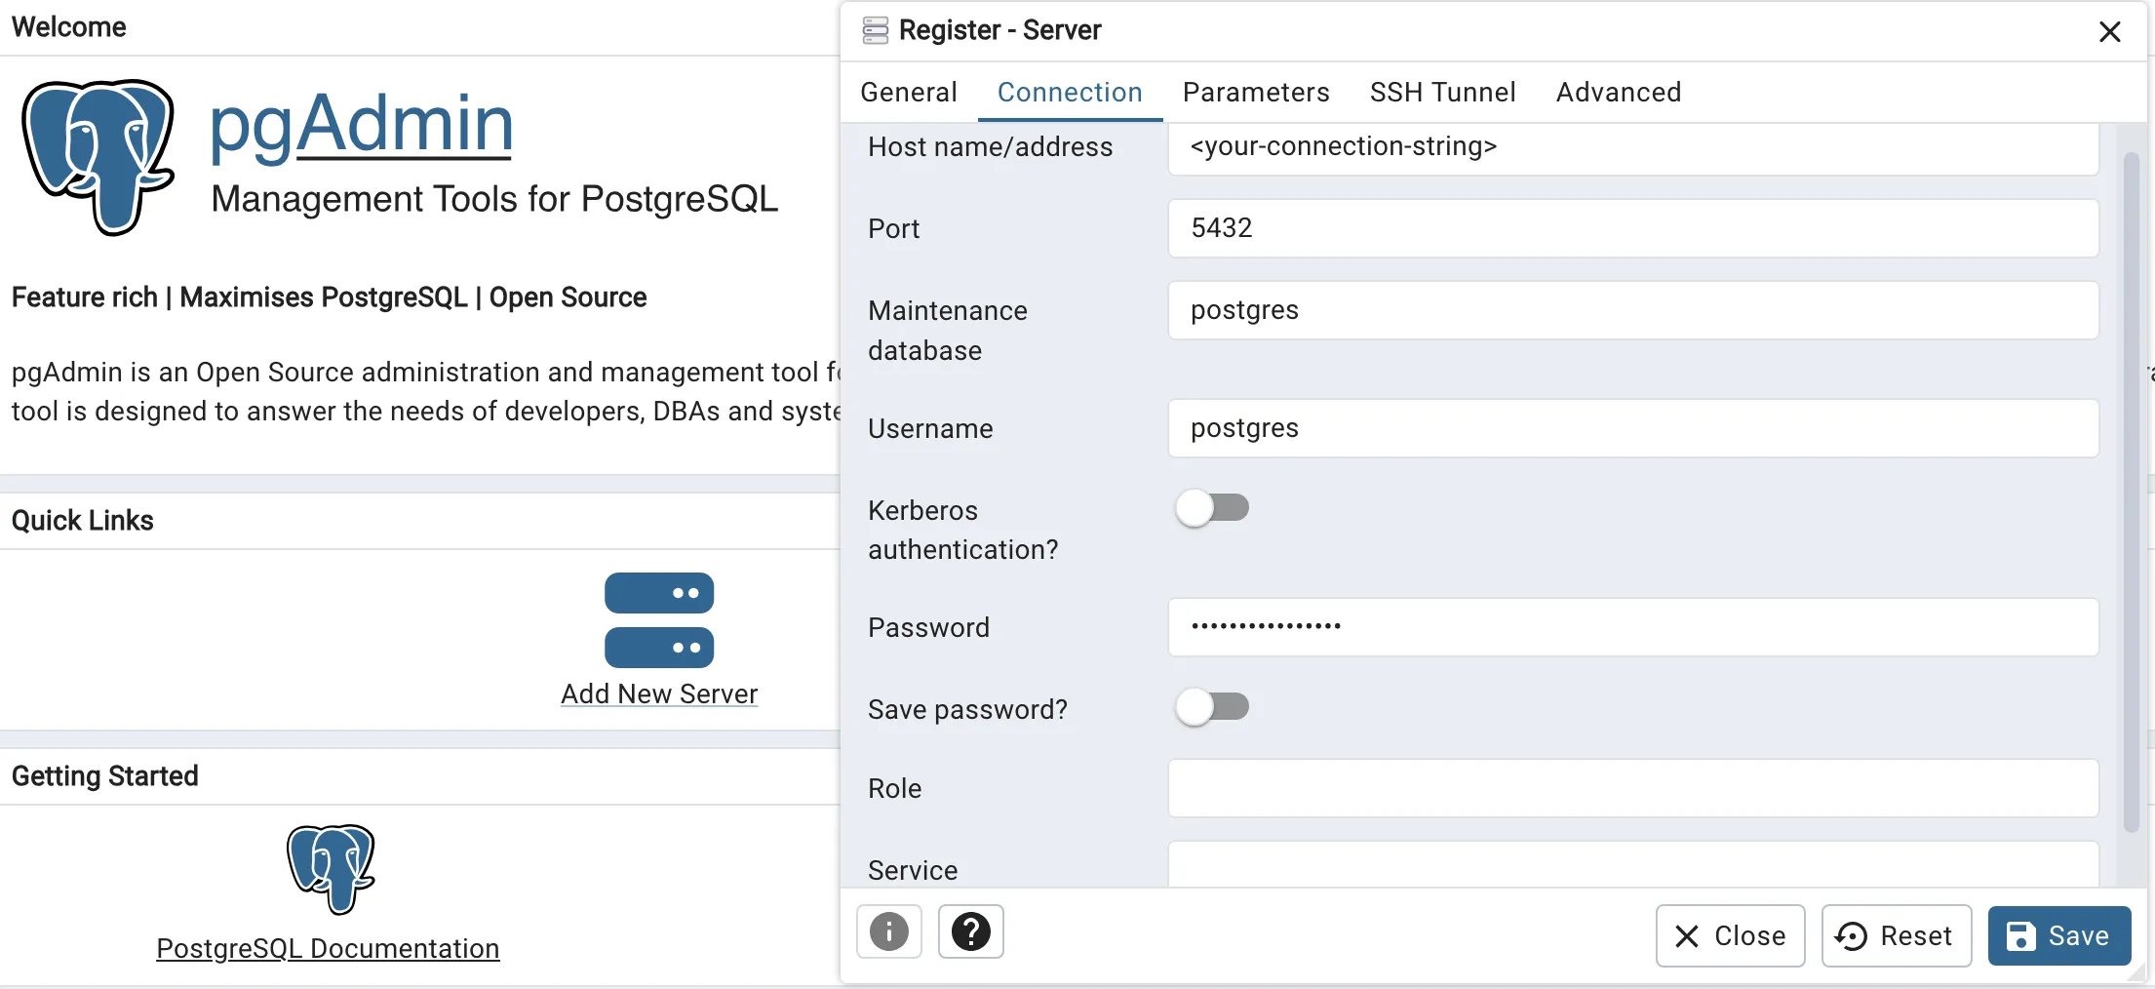Click 'Feature rich | Maximises PostgreSQL' text
Viewport: 2155px width, 989px height.
click(x=240, y=297)
